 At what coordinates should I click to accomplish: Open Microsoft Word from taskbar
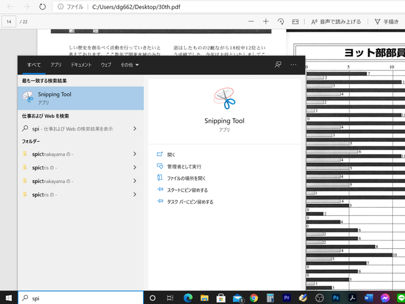pos(369,298)
